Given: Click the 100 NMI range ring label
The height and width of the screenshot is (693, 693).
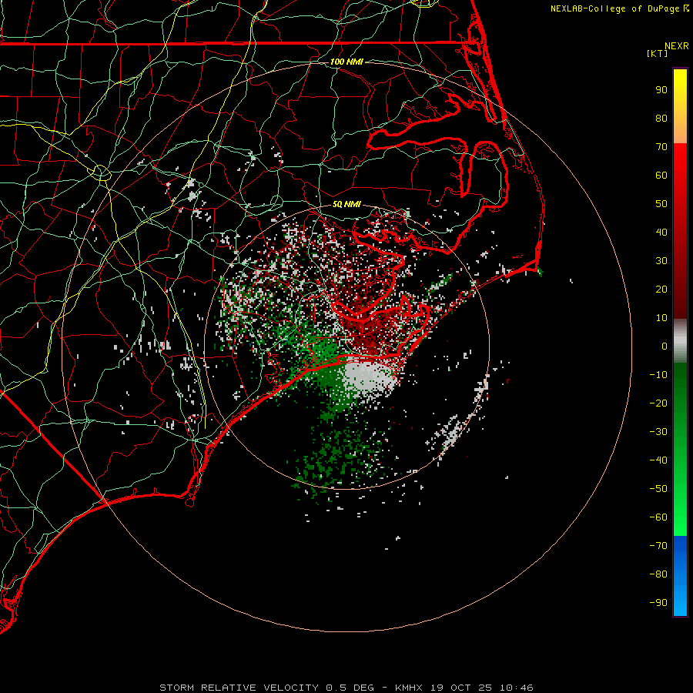Looking at the screenshot, I should point(346,62).
